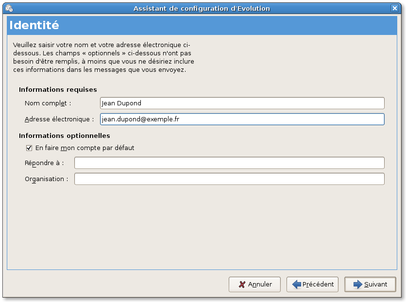This screenshot has height=302, width=406.
Task: Go to the next step with Suivant
Action: [x=370, y=285]
